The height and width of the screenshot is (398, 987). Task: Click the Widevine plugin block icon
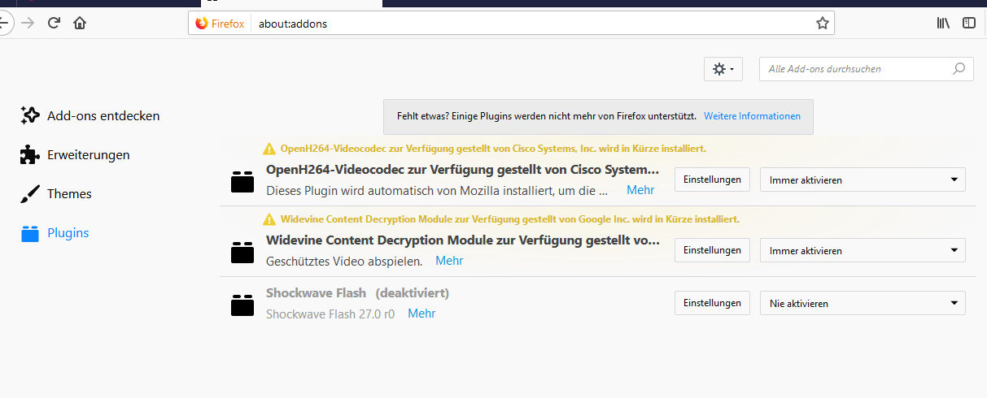pyautogui.click(x=242, y=252)
